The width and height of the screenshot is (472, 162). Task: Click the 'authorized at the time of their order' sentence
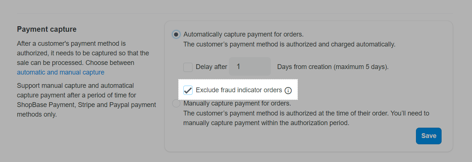(x=307, y=113)
